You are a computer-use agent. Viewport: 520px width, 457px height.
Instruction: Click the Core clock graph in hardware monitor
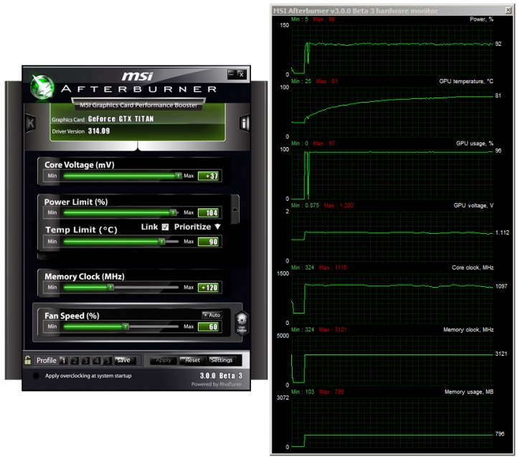coord(392,298)
